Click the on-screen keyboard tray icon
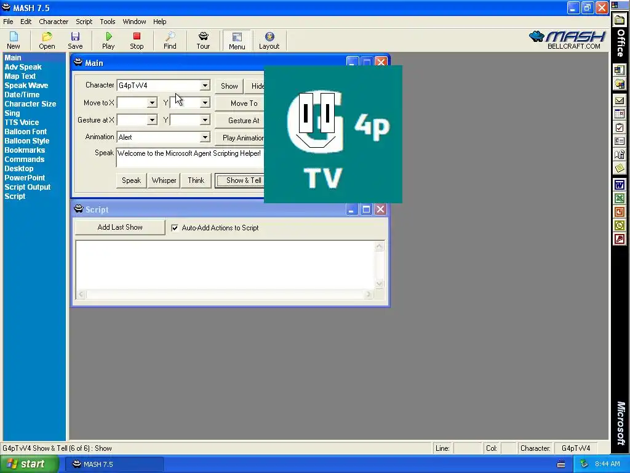Screen dimensions: 630x473 [x=561, y=464]
